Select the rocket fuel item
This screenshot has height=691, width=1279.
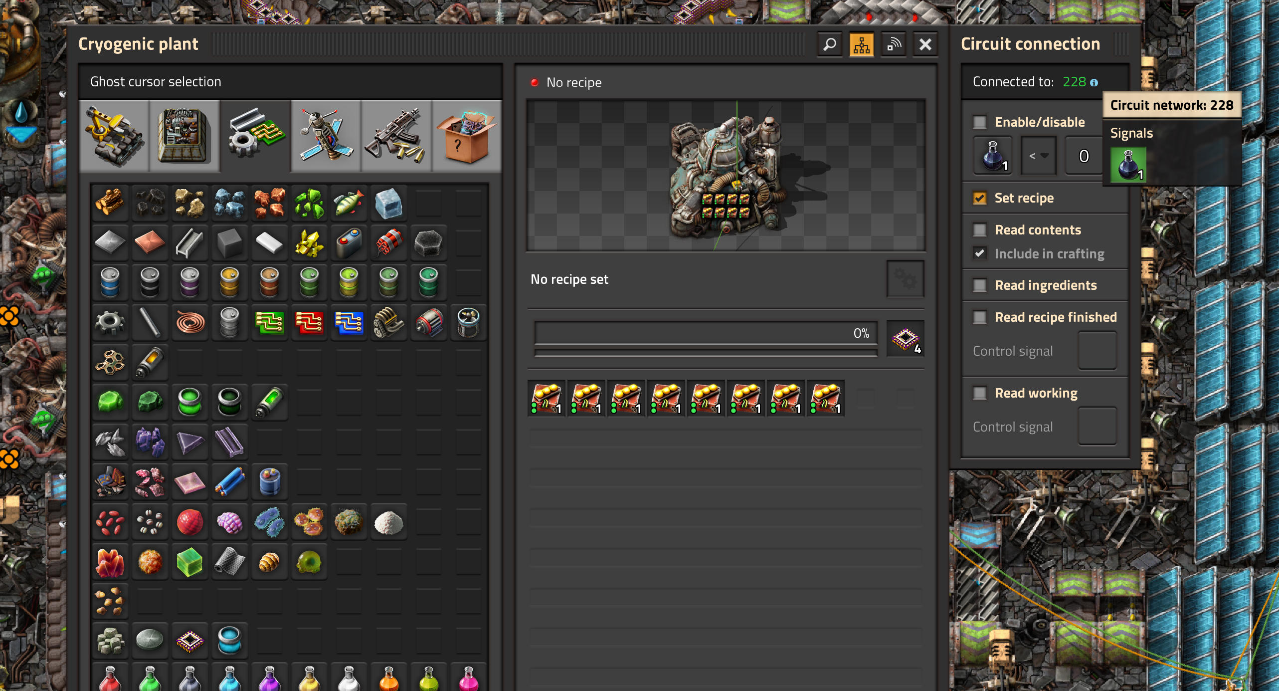150,362
